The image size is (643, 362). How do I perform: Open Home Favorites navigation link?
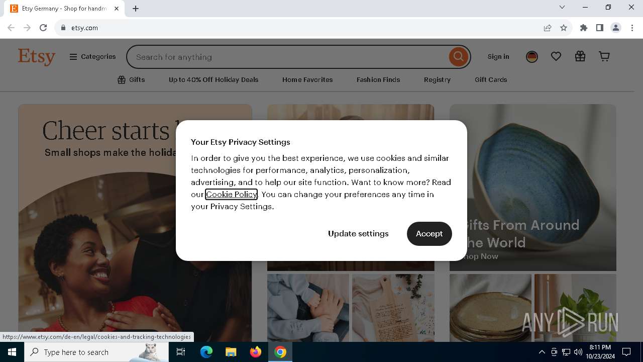[307, 79]
